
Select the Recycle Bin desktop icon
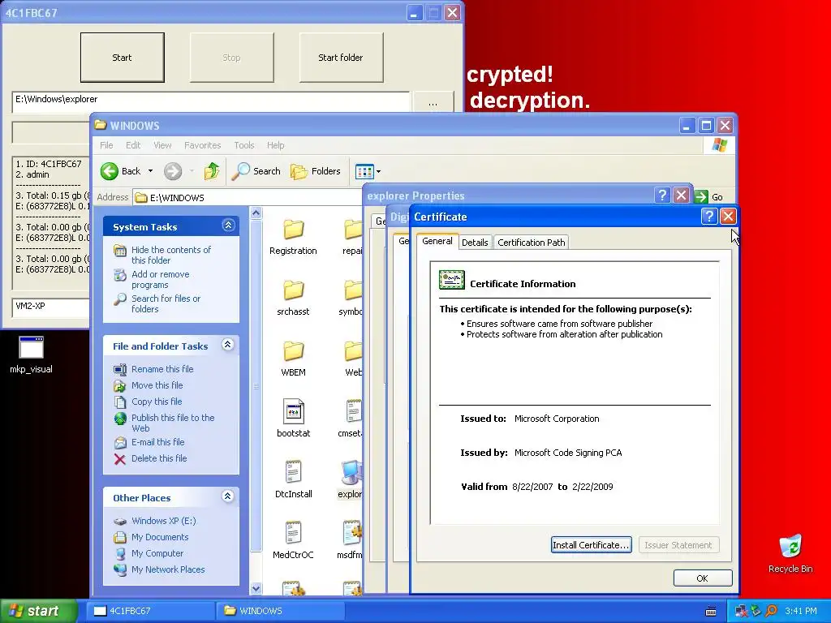click(x=790, y=554)
